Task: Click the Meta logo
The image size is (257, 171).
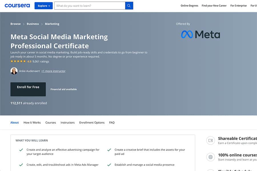Action: coord(200,34)
